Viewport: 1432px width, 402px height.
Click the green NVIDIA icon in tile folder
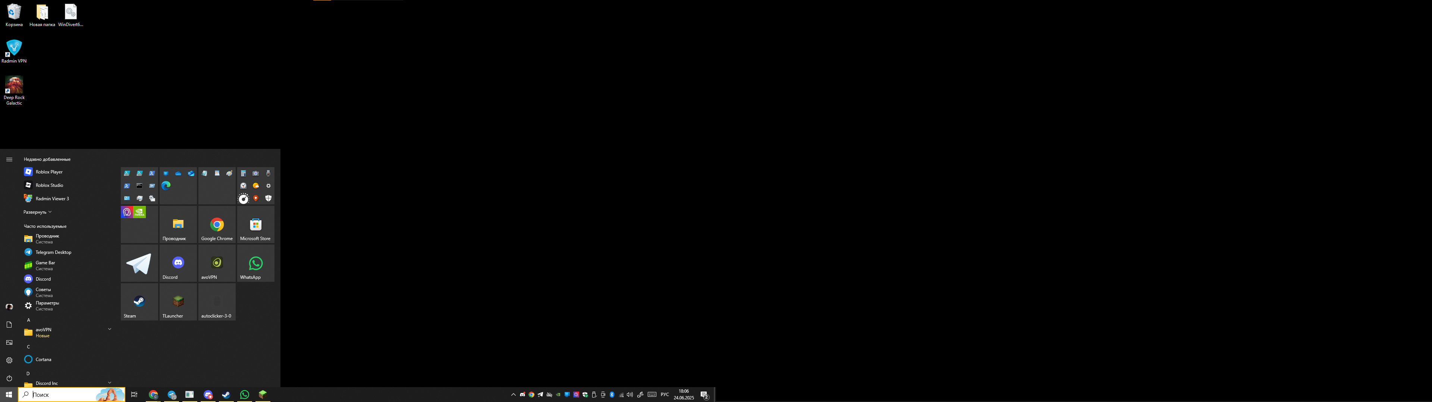(x=139, y=212)
